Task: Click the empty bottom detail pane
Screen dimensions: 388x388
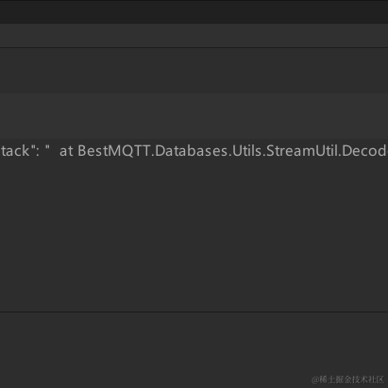Action: point(194,350)
